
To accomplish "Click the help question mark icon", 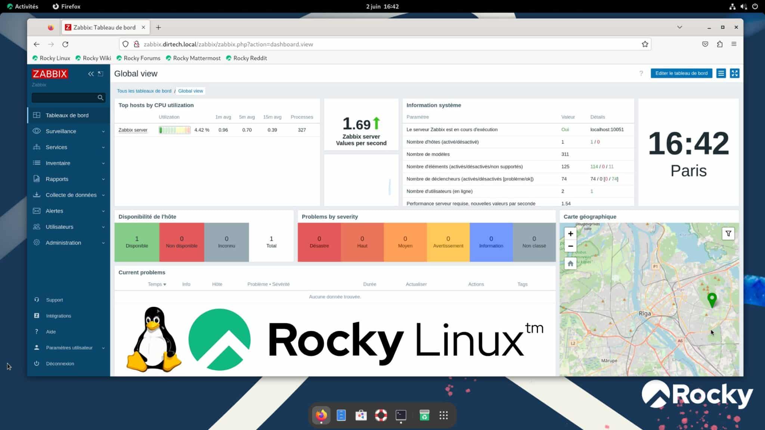I will (641, 74).
